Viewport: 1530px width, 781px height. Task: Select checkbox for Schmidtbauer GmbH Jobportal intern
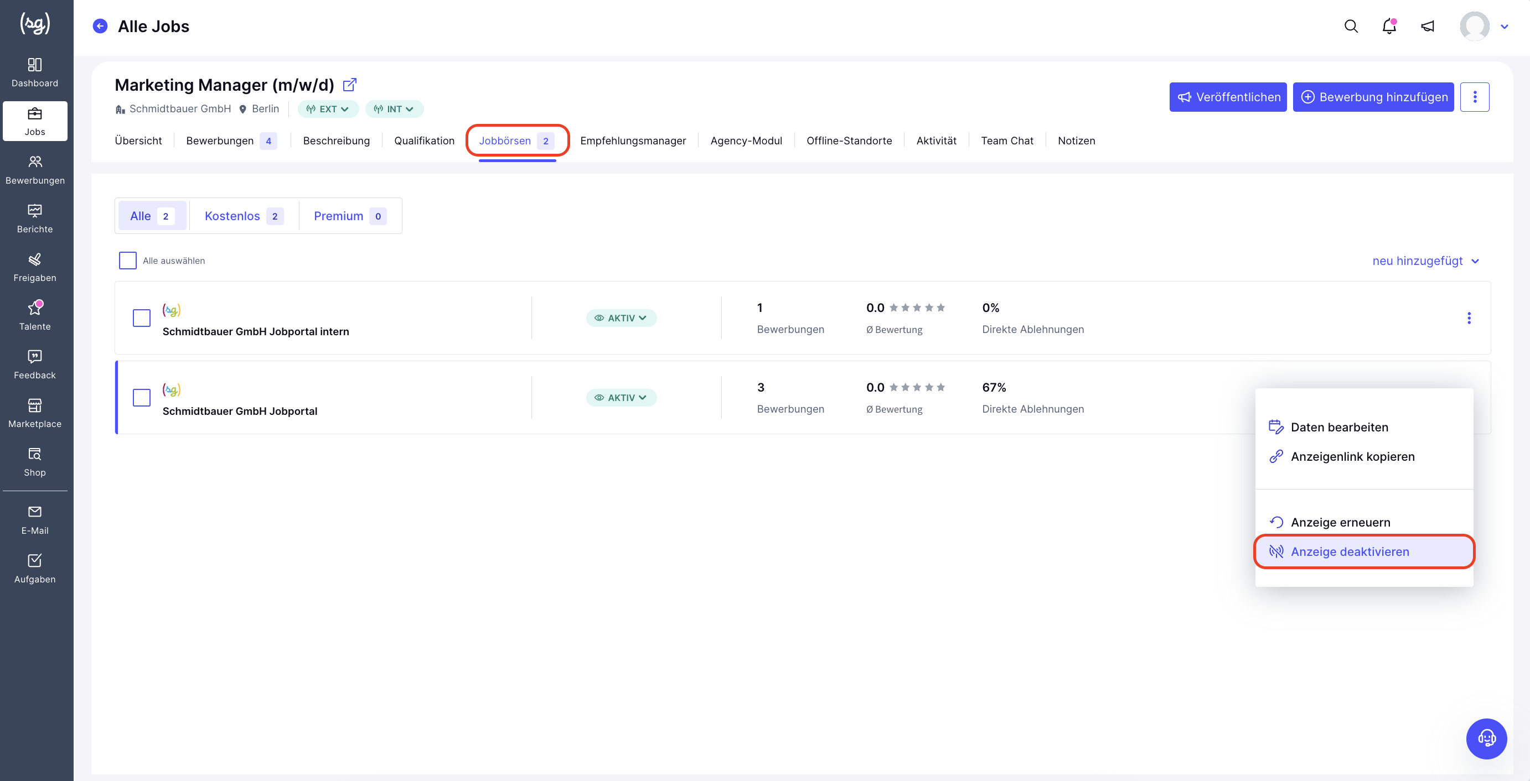[141, 318]
